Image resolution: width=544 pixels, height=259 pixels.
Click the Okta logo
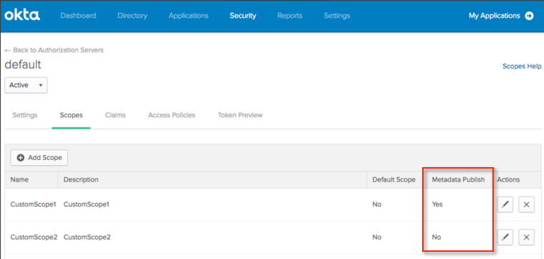click(22, 15)
